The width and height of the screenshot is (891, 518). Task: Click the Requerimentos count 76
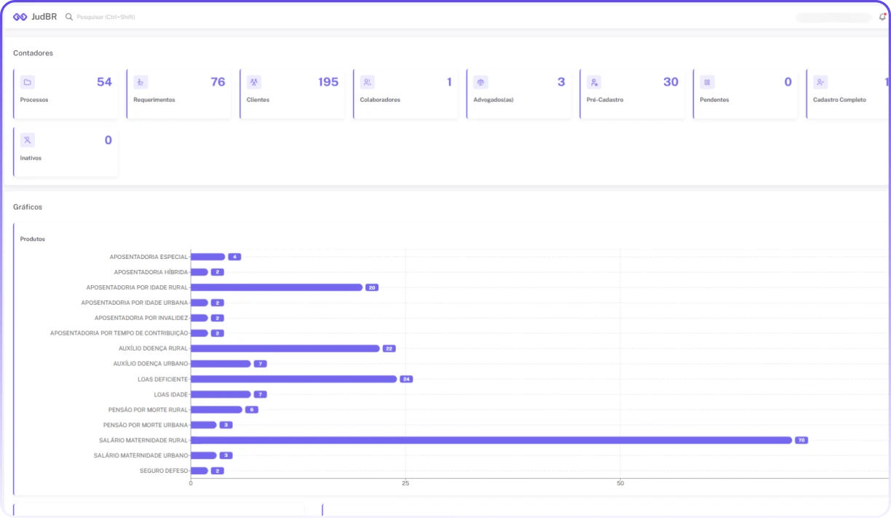[x=218, y=82]
